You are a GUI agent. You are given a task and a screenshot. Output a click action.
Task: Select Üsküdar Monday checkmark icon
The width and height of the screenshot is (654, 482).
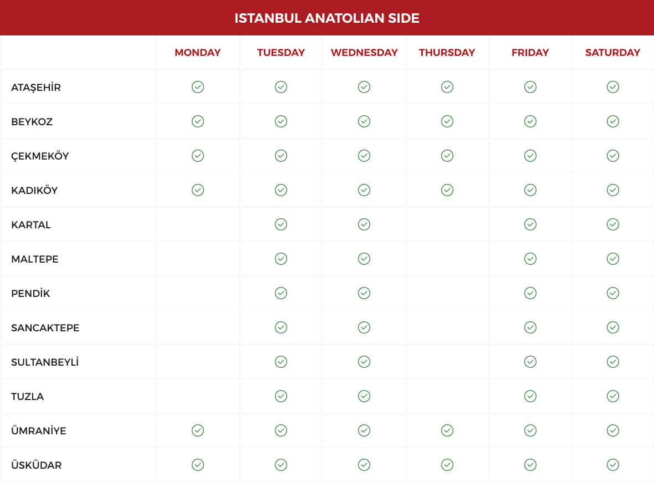(x=198, y=464)
